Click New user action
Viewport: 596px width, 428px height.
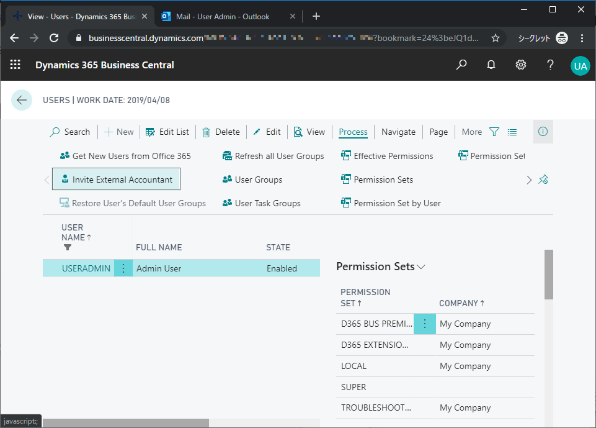[x=119, y=132]
